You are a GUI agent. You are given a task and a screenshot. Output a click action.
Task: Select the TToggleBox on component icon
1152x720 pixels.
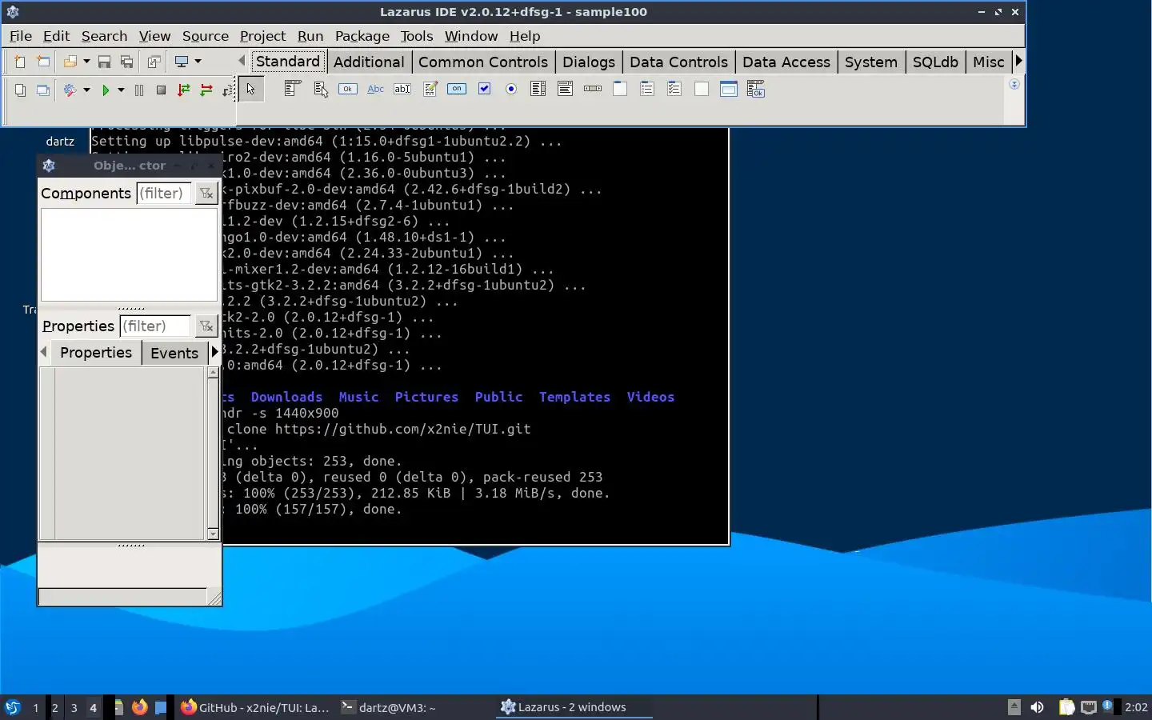pos(457,89)
